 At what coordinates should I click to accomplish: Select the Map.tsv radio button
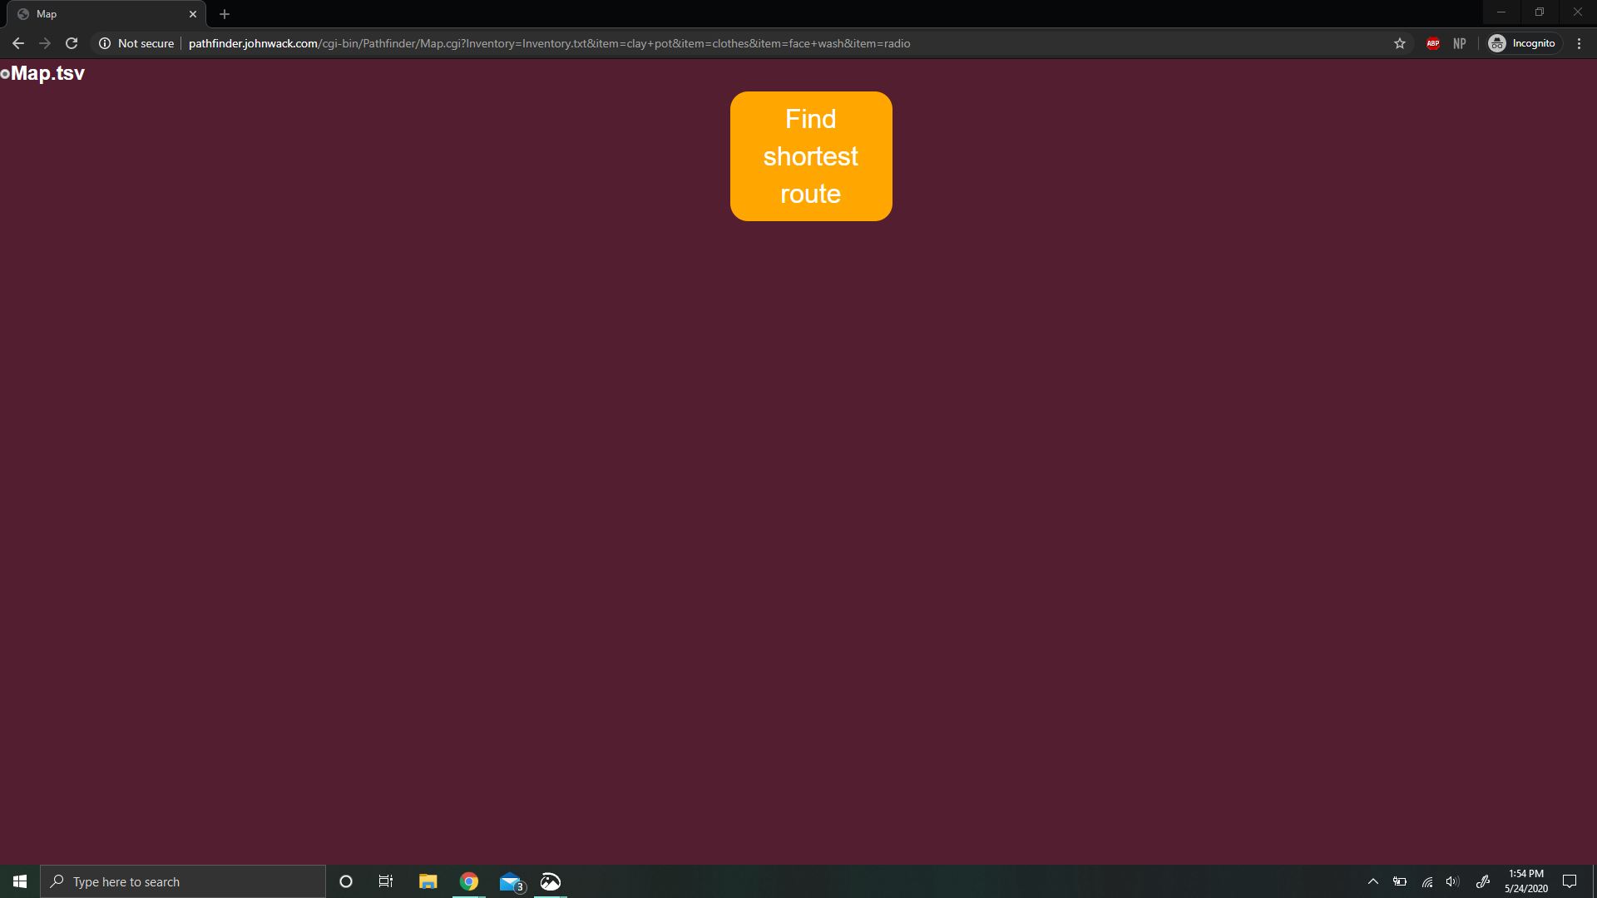coord(5,74)
